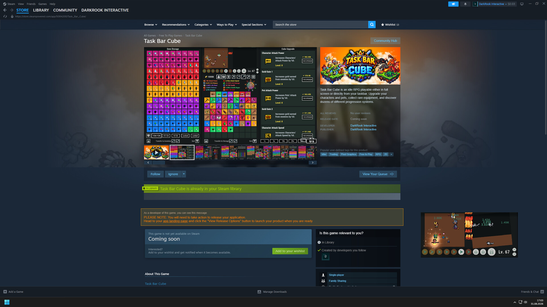This screenshot has height=307, width=547.
Task: Select the Free to Play tag
Action: (x=366, y=154)
